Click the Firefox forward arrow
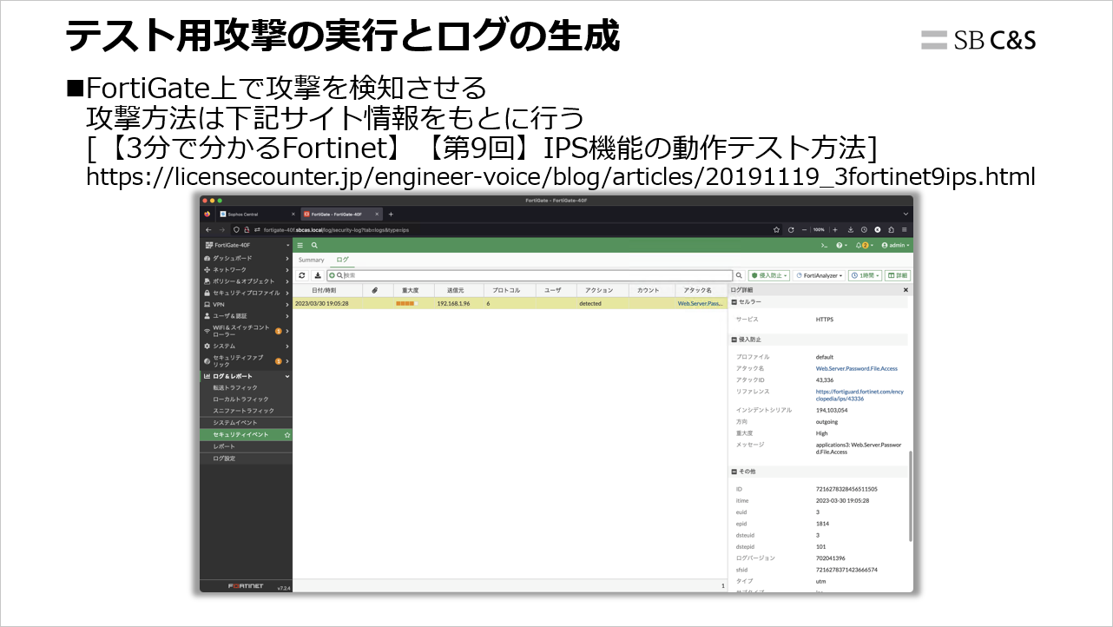Screen dimensions: 1113x627 tap(221, 230)
